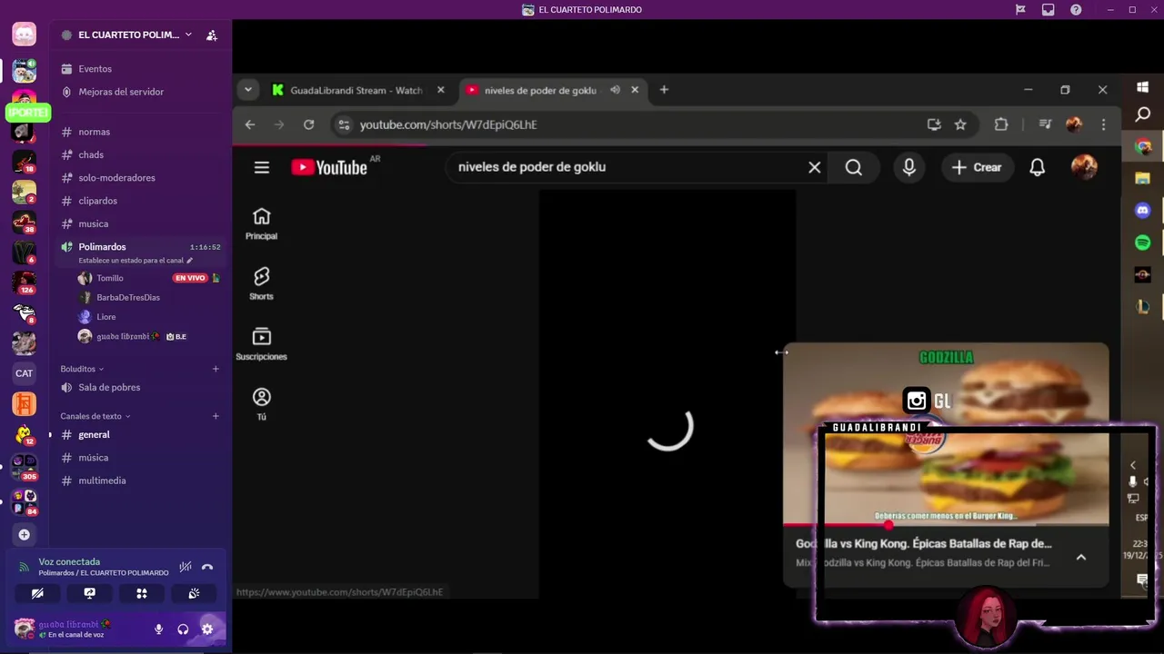Select user Liore in voice channel
The height and width of the screenshot is (654, 1164).
(106, 317)
